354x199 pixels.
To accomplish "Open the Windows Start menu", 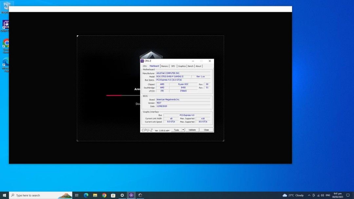I will coord(4,195).
